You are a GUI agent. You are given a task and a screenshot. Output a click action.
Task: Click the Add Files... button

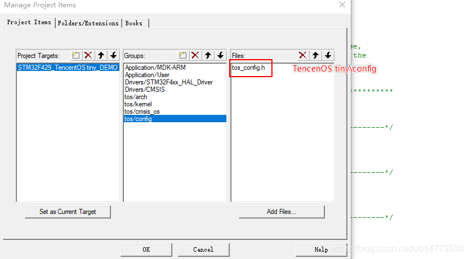pos(282,212)
